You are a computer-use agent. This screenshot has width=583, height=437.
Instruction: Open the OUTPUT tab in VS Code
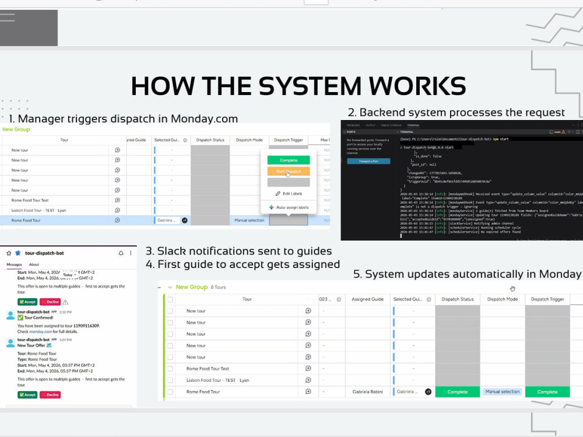[x=370, y=125]
